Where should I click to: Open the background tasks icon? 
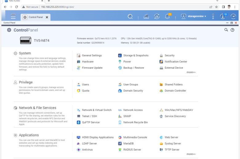tap(146, 16)
